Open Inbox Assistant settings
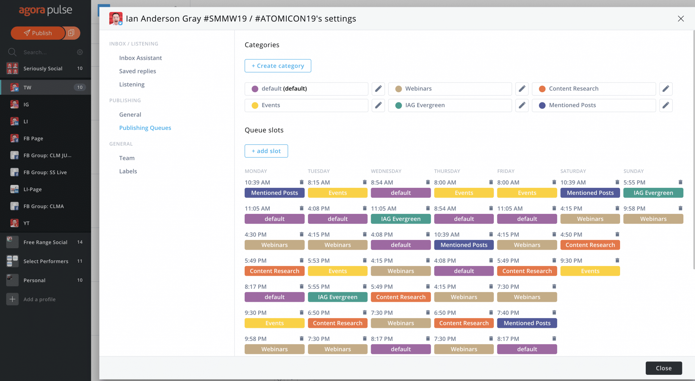Screen dimensions: 695x381 140,58
